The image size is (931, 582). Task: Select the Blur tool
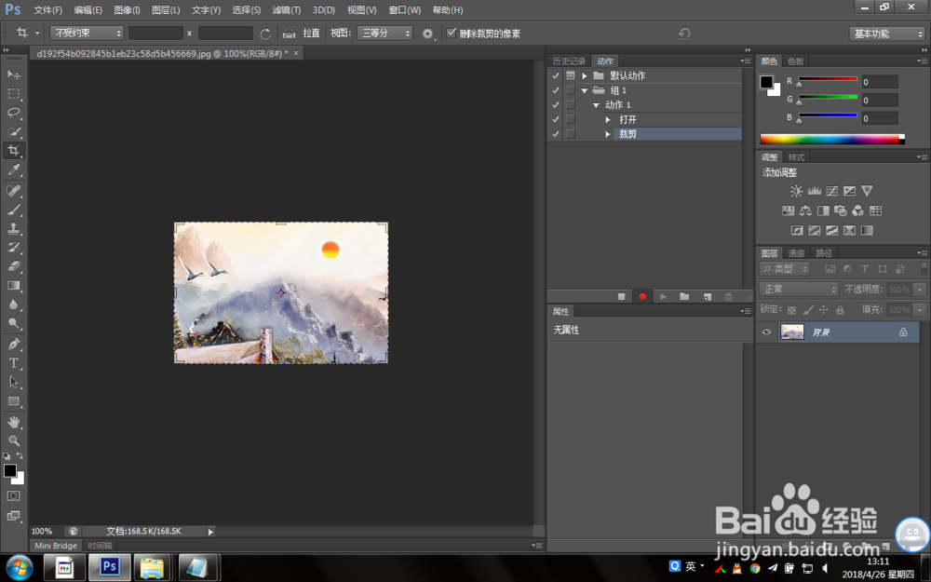click(14, 305)
